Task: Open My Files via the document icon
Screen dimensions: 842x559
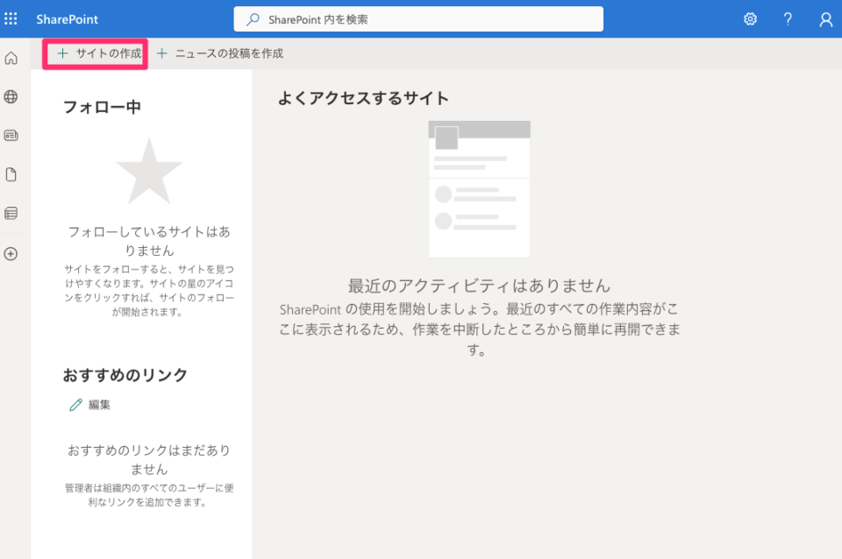Action: point(11,173)
